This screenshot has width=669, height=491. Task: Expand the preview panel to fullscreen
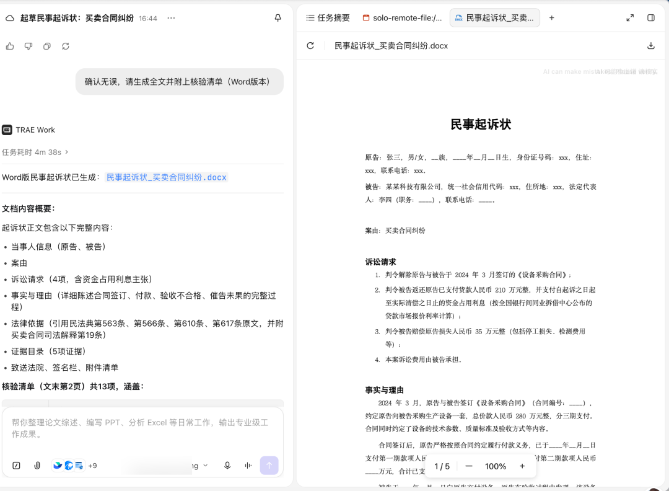(630, 18)
